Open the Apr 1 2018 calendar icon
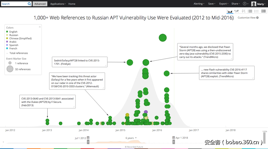 pyautogui.click(x=173, y=138)
